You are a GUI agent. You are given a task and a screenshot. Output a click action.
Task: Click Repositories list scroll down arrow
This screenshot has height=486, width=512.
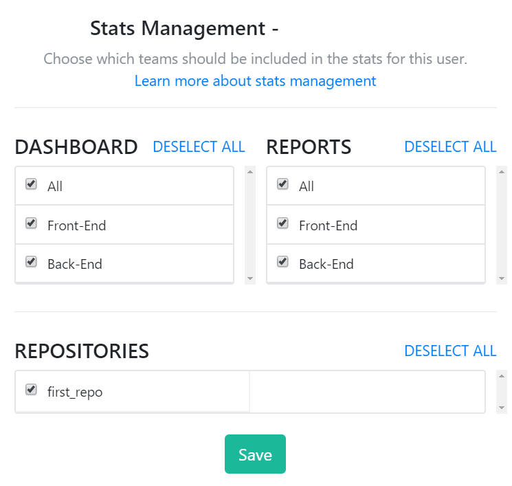click(502, 408)
